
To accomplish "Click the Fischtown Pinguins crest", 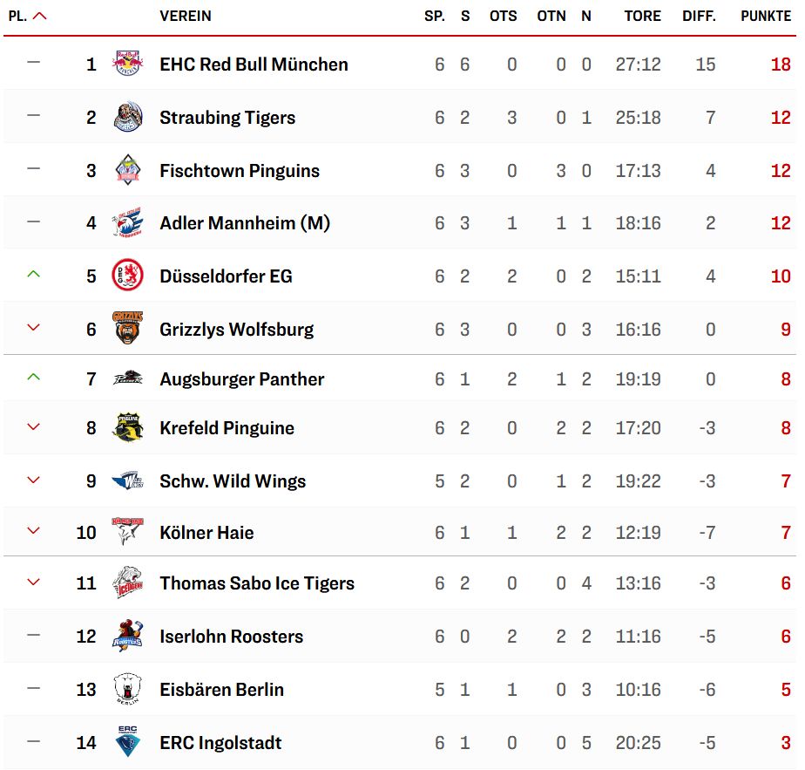I will pyautogui.click(x=127, y=170).
